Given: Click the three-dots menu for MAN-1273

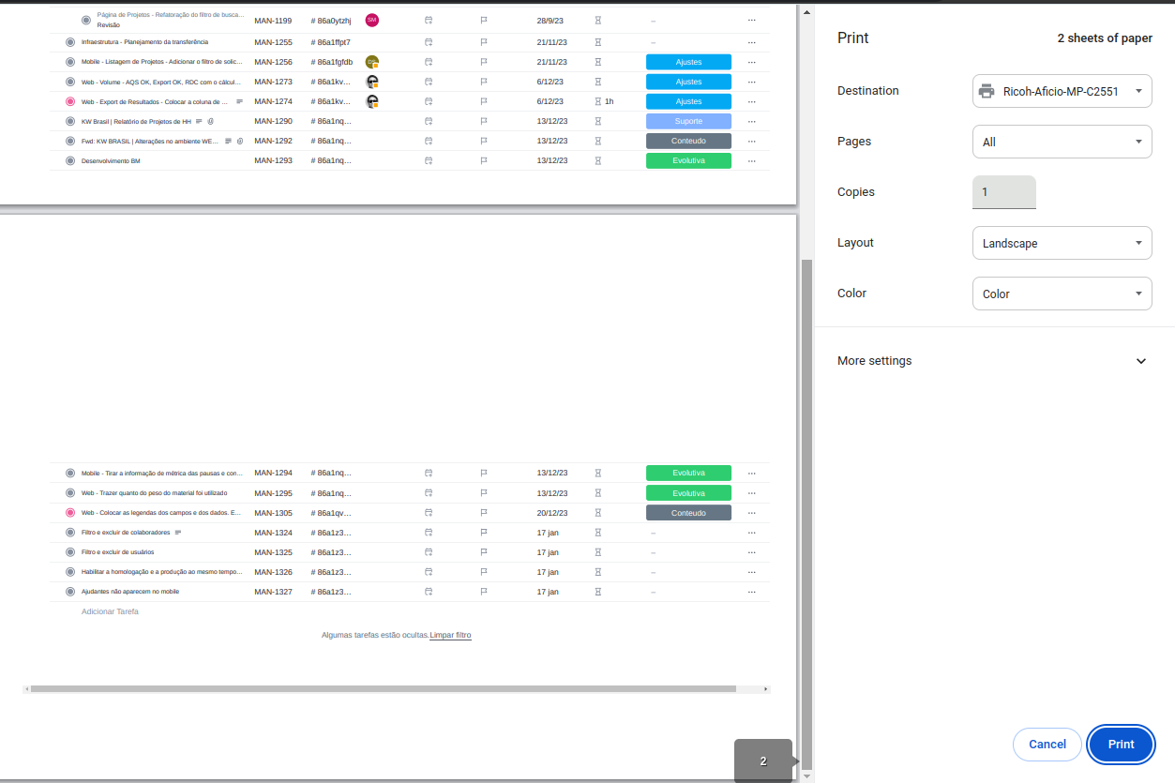Looking at the screenshot, I should tap(751, 82).
